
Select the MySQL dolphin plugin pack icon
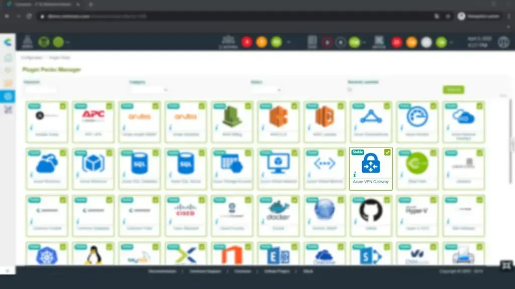pos(139,258)
